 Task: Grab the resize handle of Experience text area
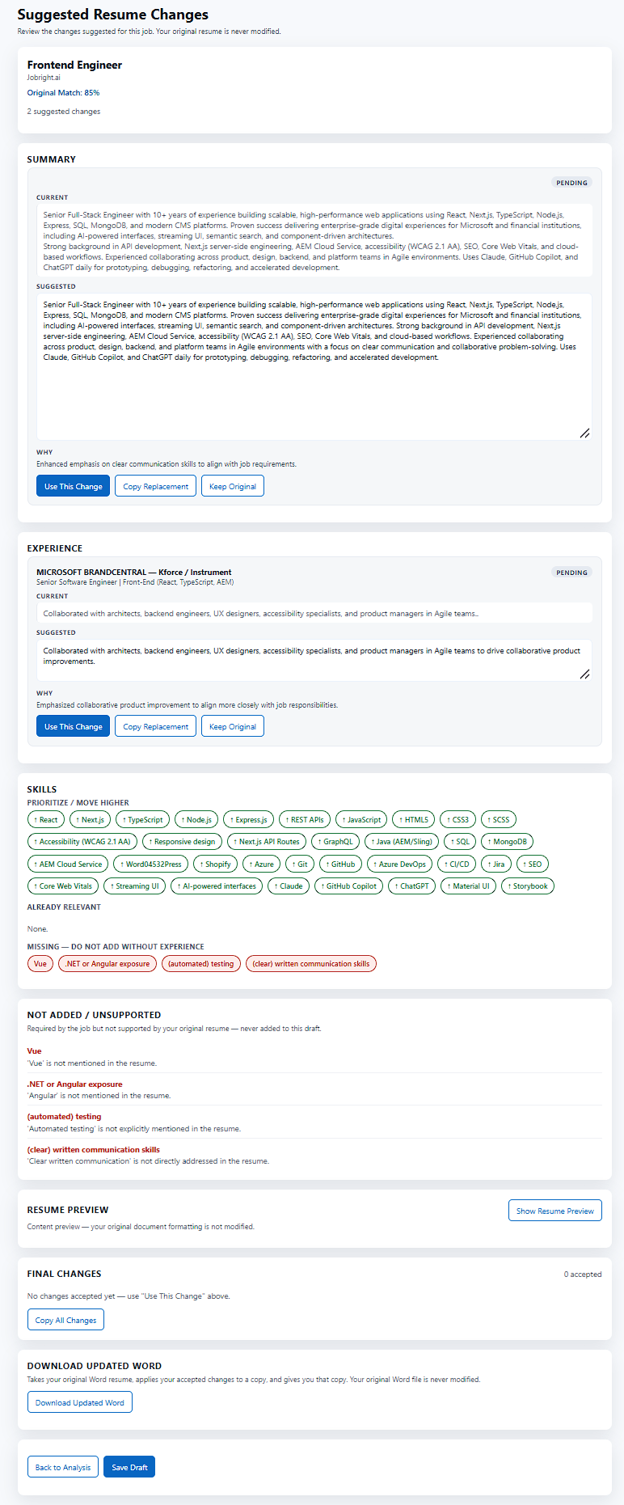tap(585, 674)
